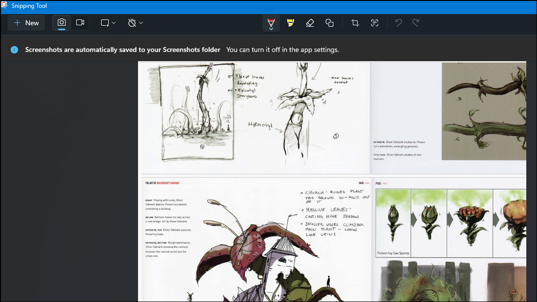Viewport: 537px width, 302px height.
Task: Switch to Snip (camera) mode
Action: [x=62, y=23]
